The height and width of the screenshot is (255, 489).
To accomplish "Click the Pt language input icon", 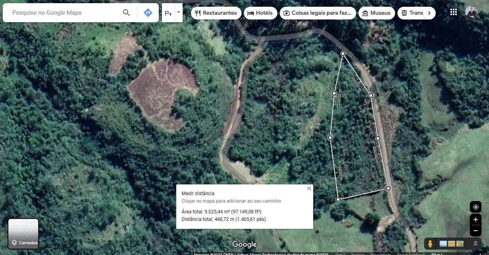I will (168, 13).
